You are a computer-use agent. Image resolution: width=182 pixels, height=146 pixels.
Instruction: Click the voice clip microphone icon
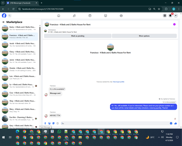45,123
